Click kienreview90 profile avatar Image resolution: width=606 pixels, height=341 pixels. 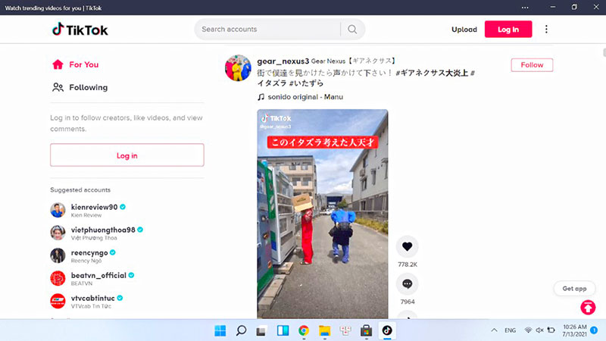coord(58,210)
